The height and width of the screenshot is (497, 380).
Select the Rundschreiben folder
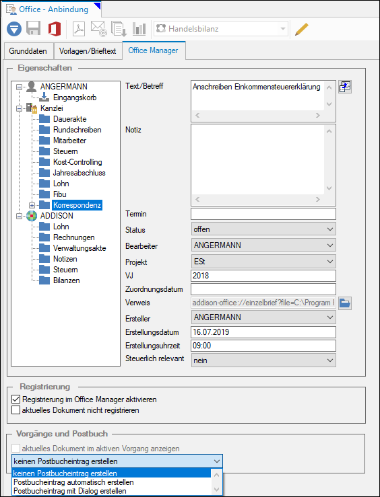click(x=77, y=130)
